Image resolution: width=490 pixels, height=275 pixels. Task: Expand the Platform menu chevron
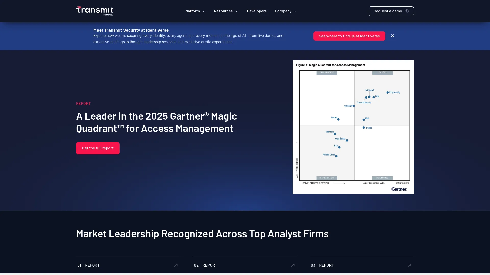coord(203,11)
